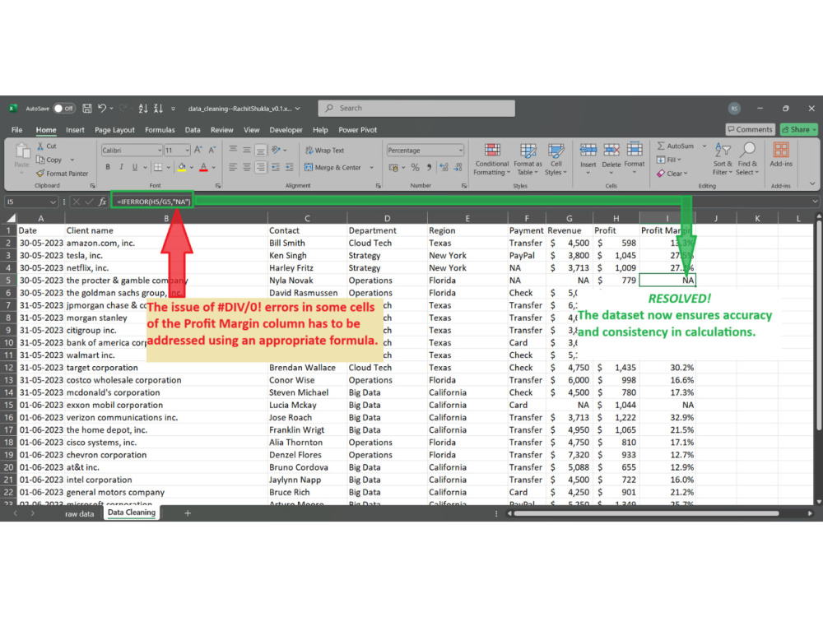823x617 pixels.
Task: Open the File menu
Action: [x=16, y=130]
